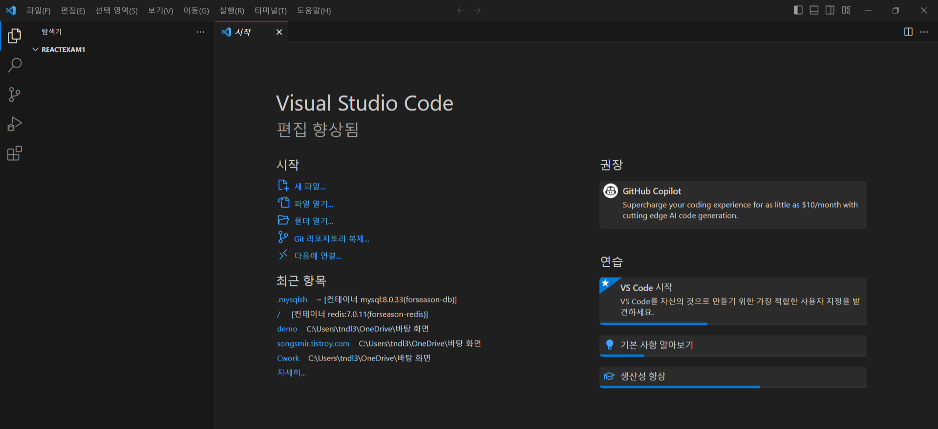Open the Explorer view in activity bar
This screenshot has height=429, width=938.
tap(15, 36)
